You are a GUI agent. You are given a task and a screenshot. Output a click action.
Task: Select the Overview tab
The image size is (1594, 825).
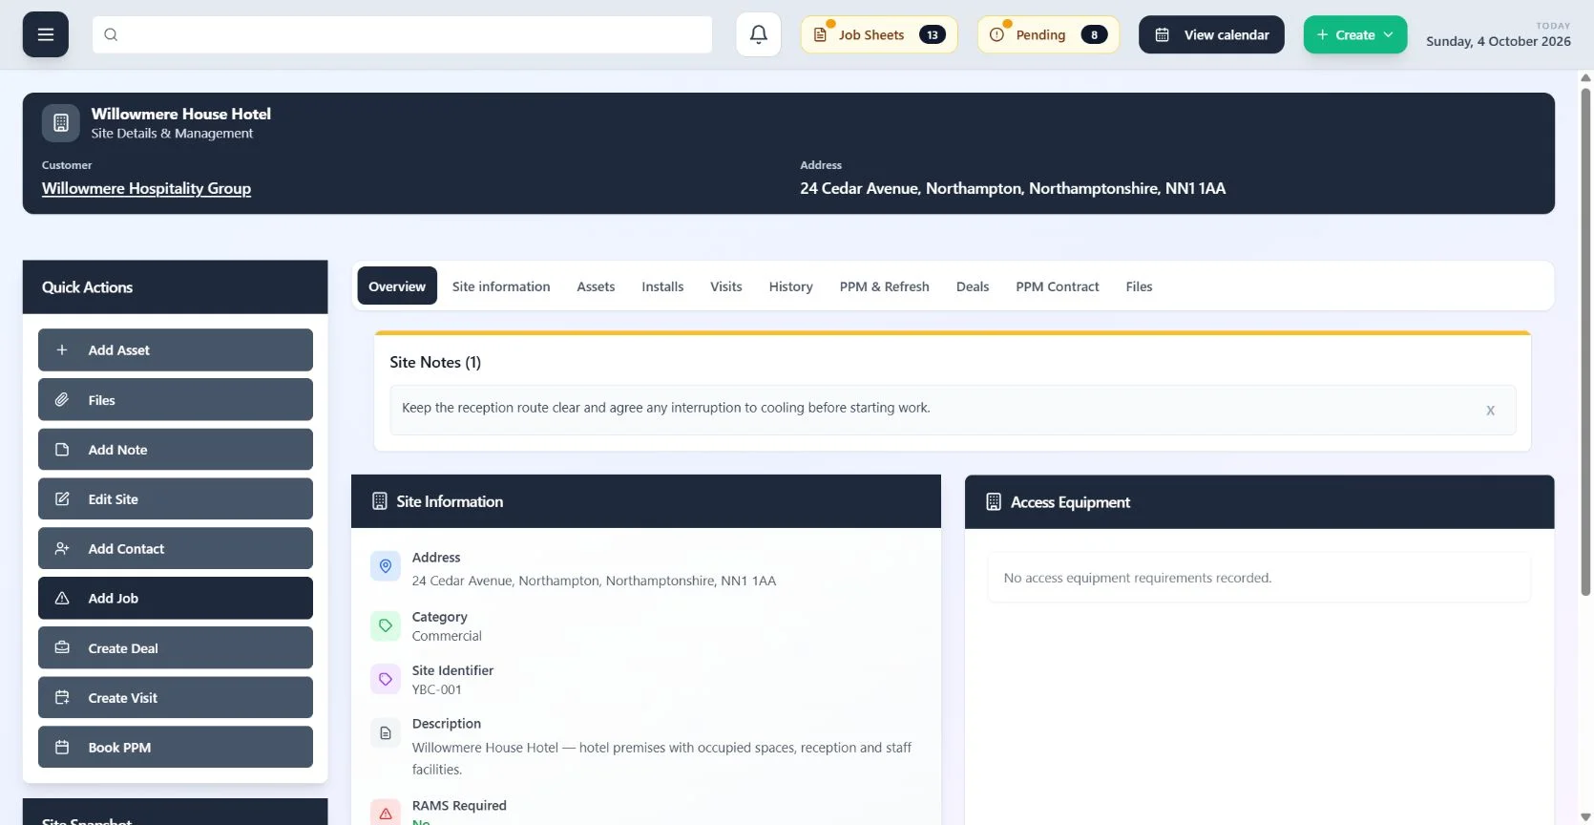pos(397,286)
